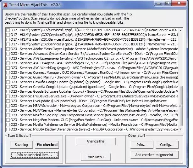Check the HWDeviceService.exe entry

click(8, 96)
